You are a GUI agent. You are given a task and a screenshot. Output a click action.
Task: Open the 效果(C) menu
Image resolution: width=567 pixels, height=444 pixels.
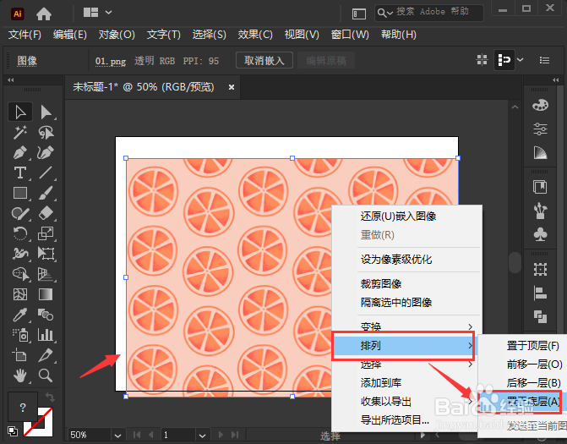255,35
